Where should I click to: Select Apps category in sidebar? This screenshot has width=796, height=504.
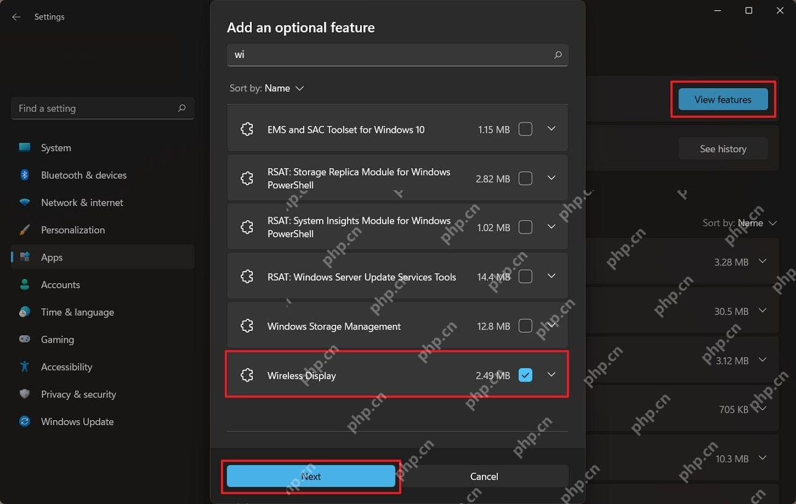[103, 257]
